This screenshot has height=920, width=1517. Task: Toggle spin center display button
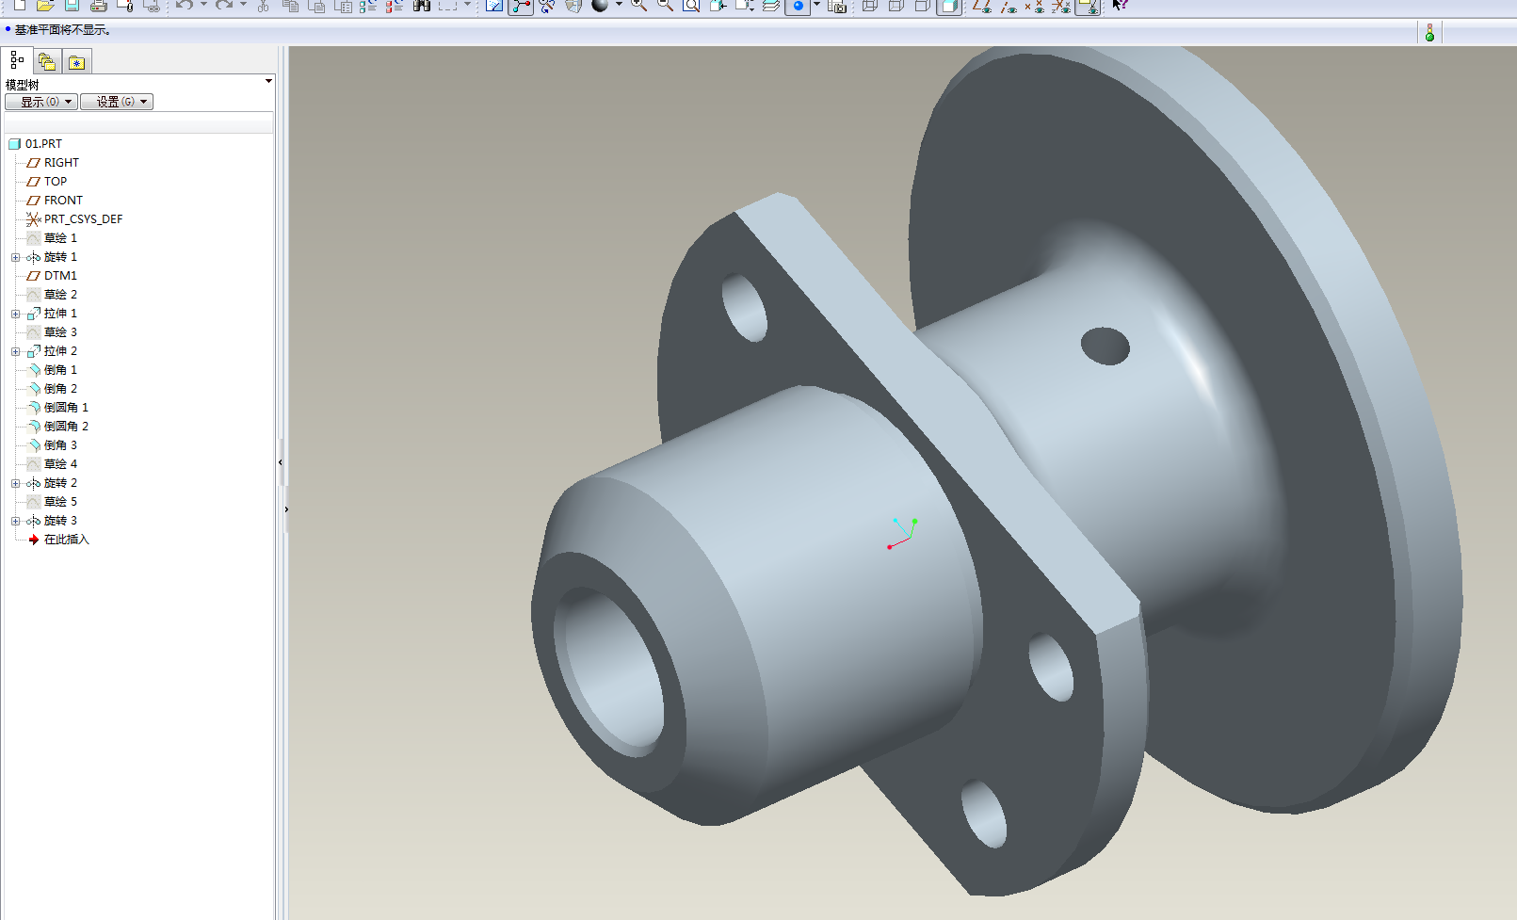[798, 7]
